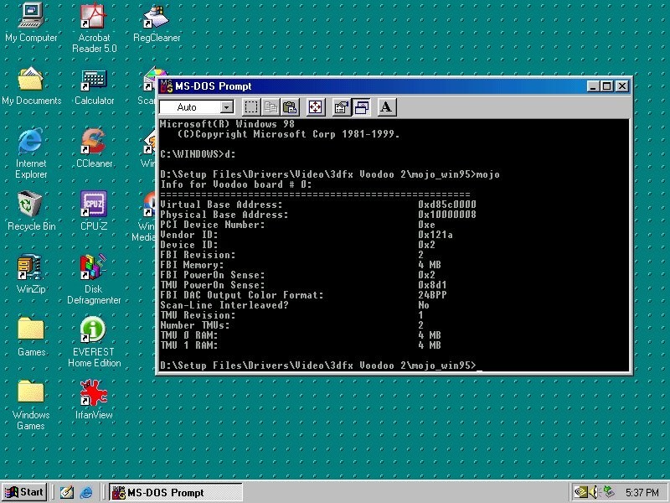
Task: Click the Start button
Action: click(24, 492)
